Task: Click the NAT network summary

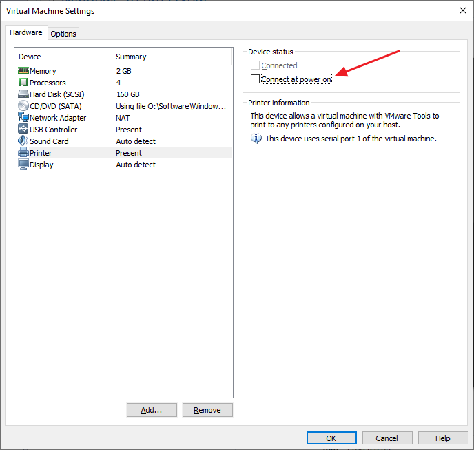Action: [123, 118]
